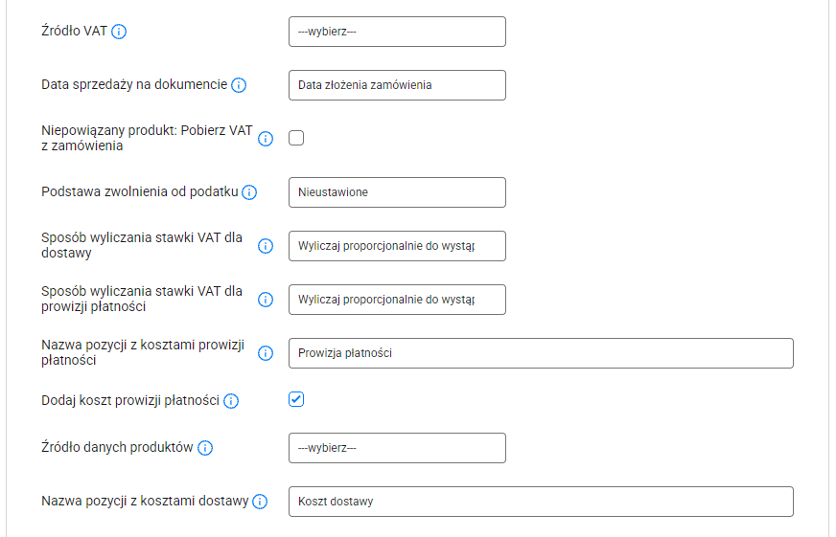
Task: Show info for stawki VAT dla dostawy
Action: 266,246
